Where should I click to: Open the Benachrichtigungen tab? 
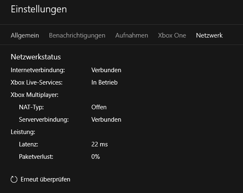click(x=77, y=35)
